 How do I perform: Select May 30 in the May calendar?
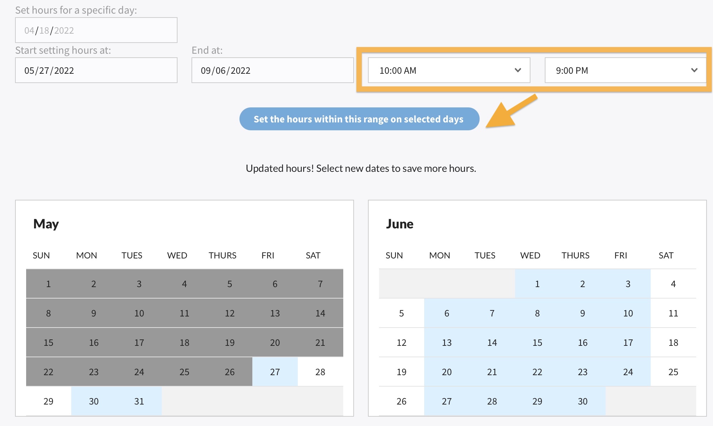tap(94, 401)
